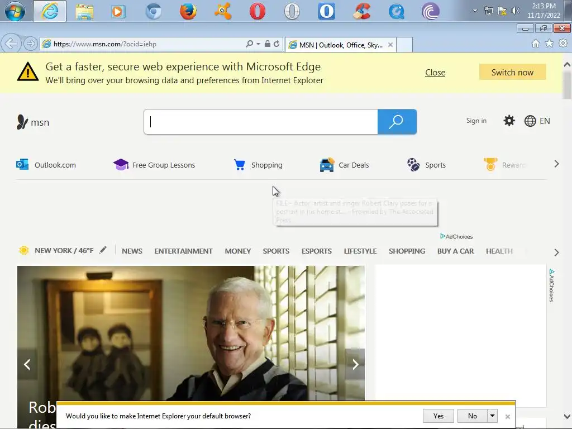572x429 pixels.
Task: Close the Microsoft Edge banner
Action: tap(435, 72)
